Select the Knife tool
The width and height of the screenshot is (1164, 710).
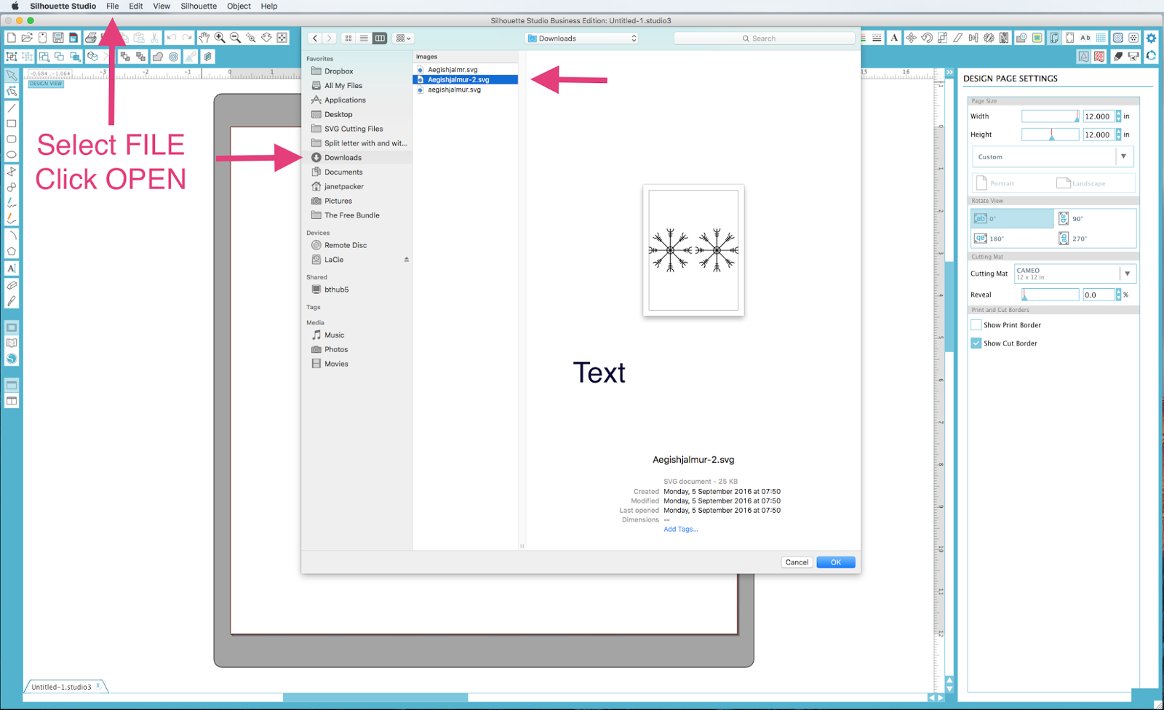[12, 301]
